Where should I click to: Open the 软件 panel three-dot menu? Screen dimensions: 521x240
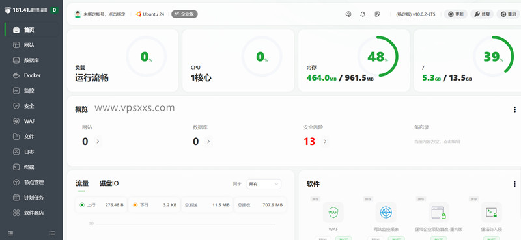point(514,184)
